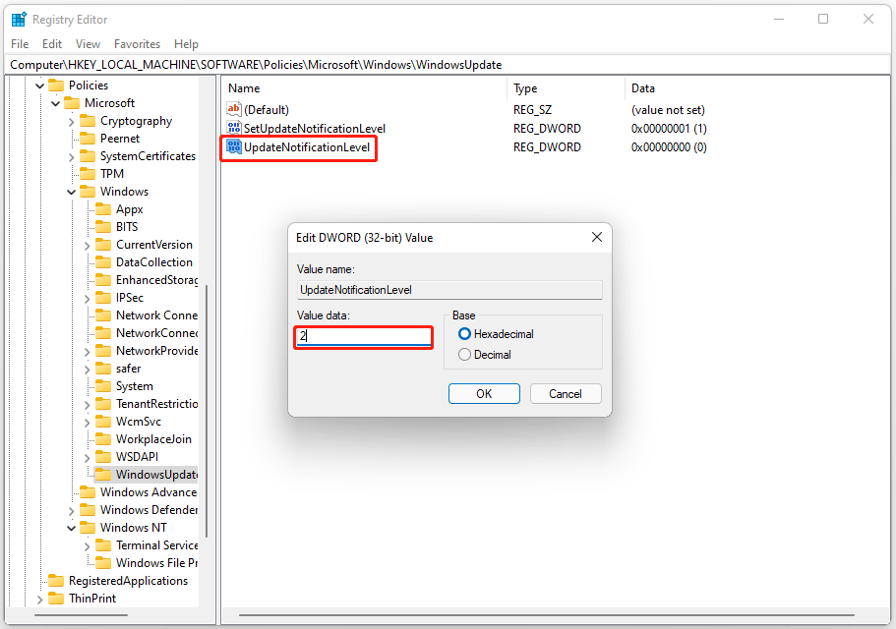Select the Appx folder icon
This screenshot has width=896, height=629.
103,209
